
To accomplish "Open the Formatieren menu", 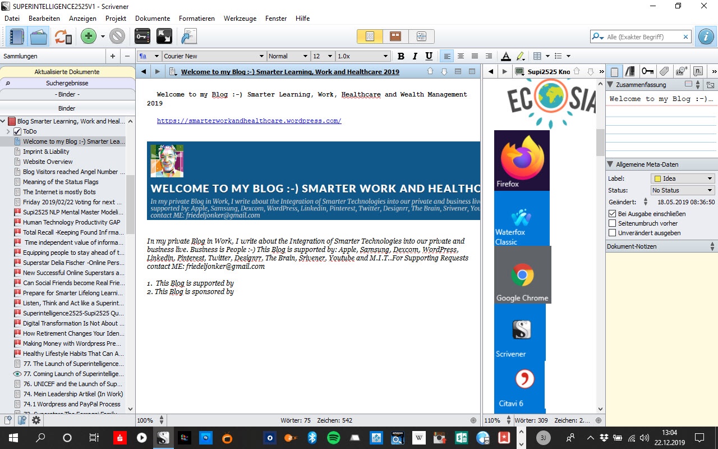I will coord(196,19).
